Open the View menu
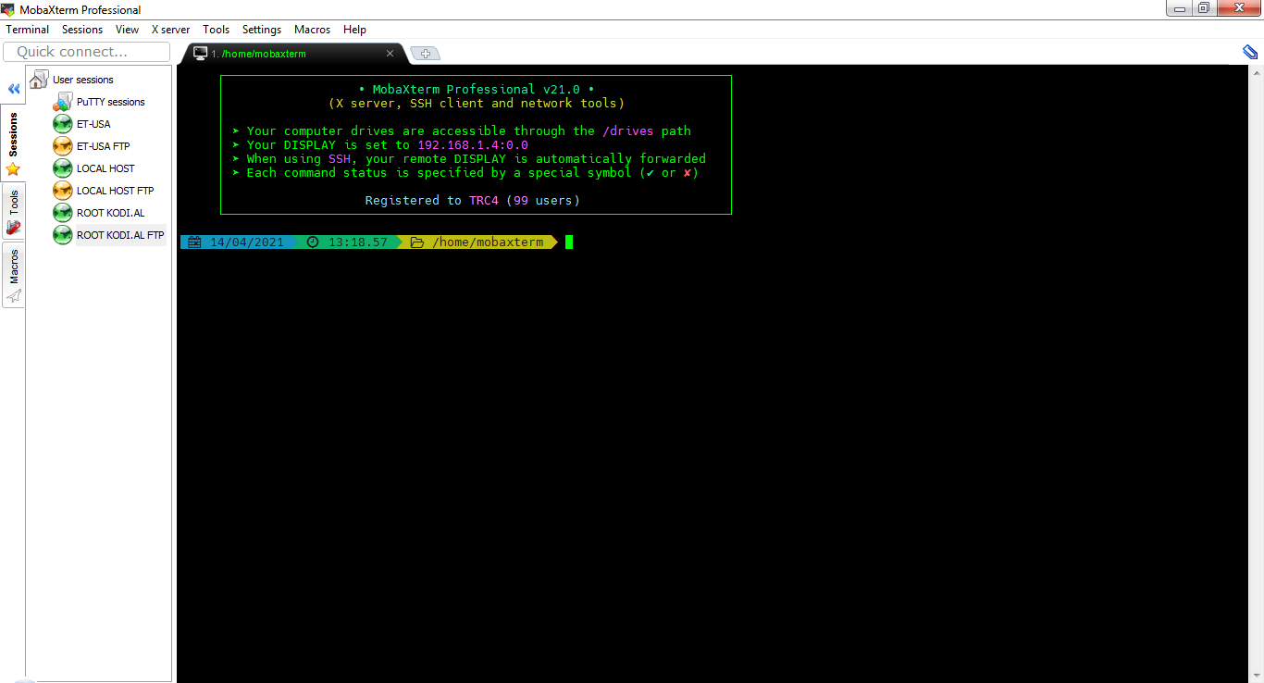The height and width of the screenshot is (683, 1264). coord(128,30)
